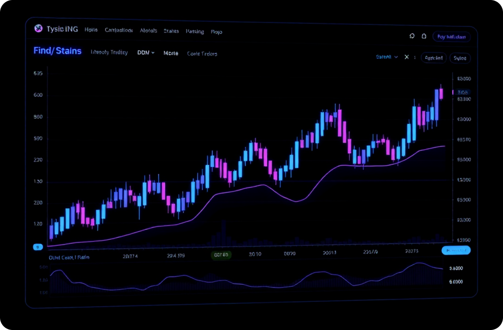The height and width of the screenshot is (330, 503).
Task: Click Atotels in the top navigation
Action: [x=148, y=30]
